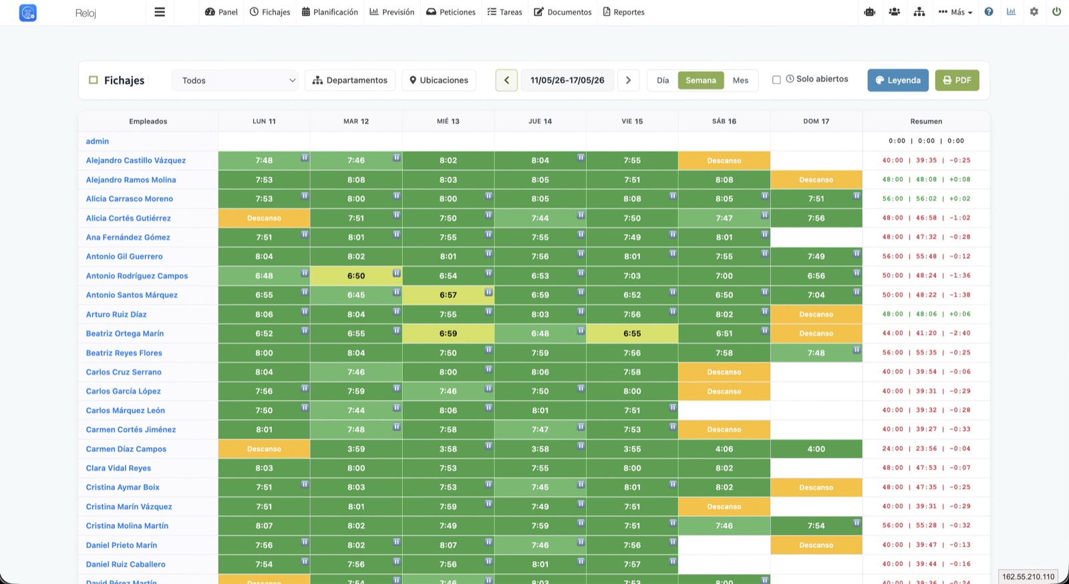Click the Departamentos button
1069x584 pixels.
(350, 80)
